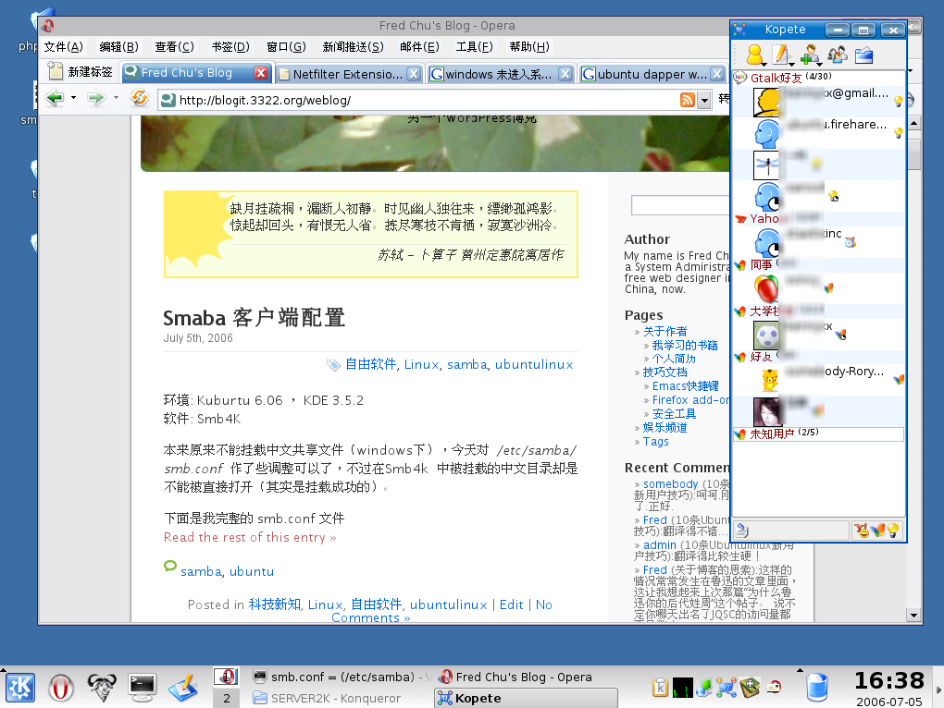Viewport: 944px width, 708px height.
Task: Click the Back arrow in Opera
Action: [x=55, y=98]
